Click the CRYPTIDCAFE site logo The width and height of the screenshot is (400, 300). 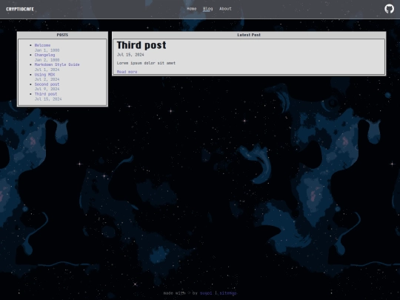(x=20, y=9)
